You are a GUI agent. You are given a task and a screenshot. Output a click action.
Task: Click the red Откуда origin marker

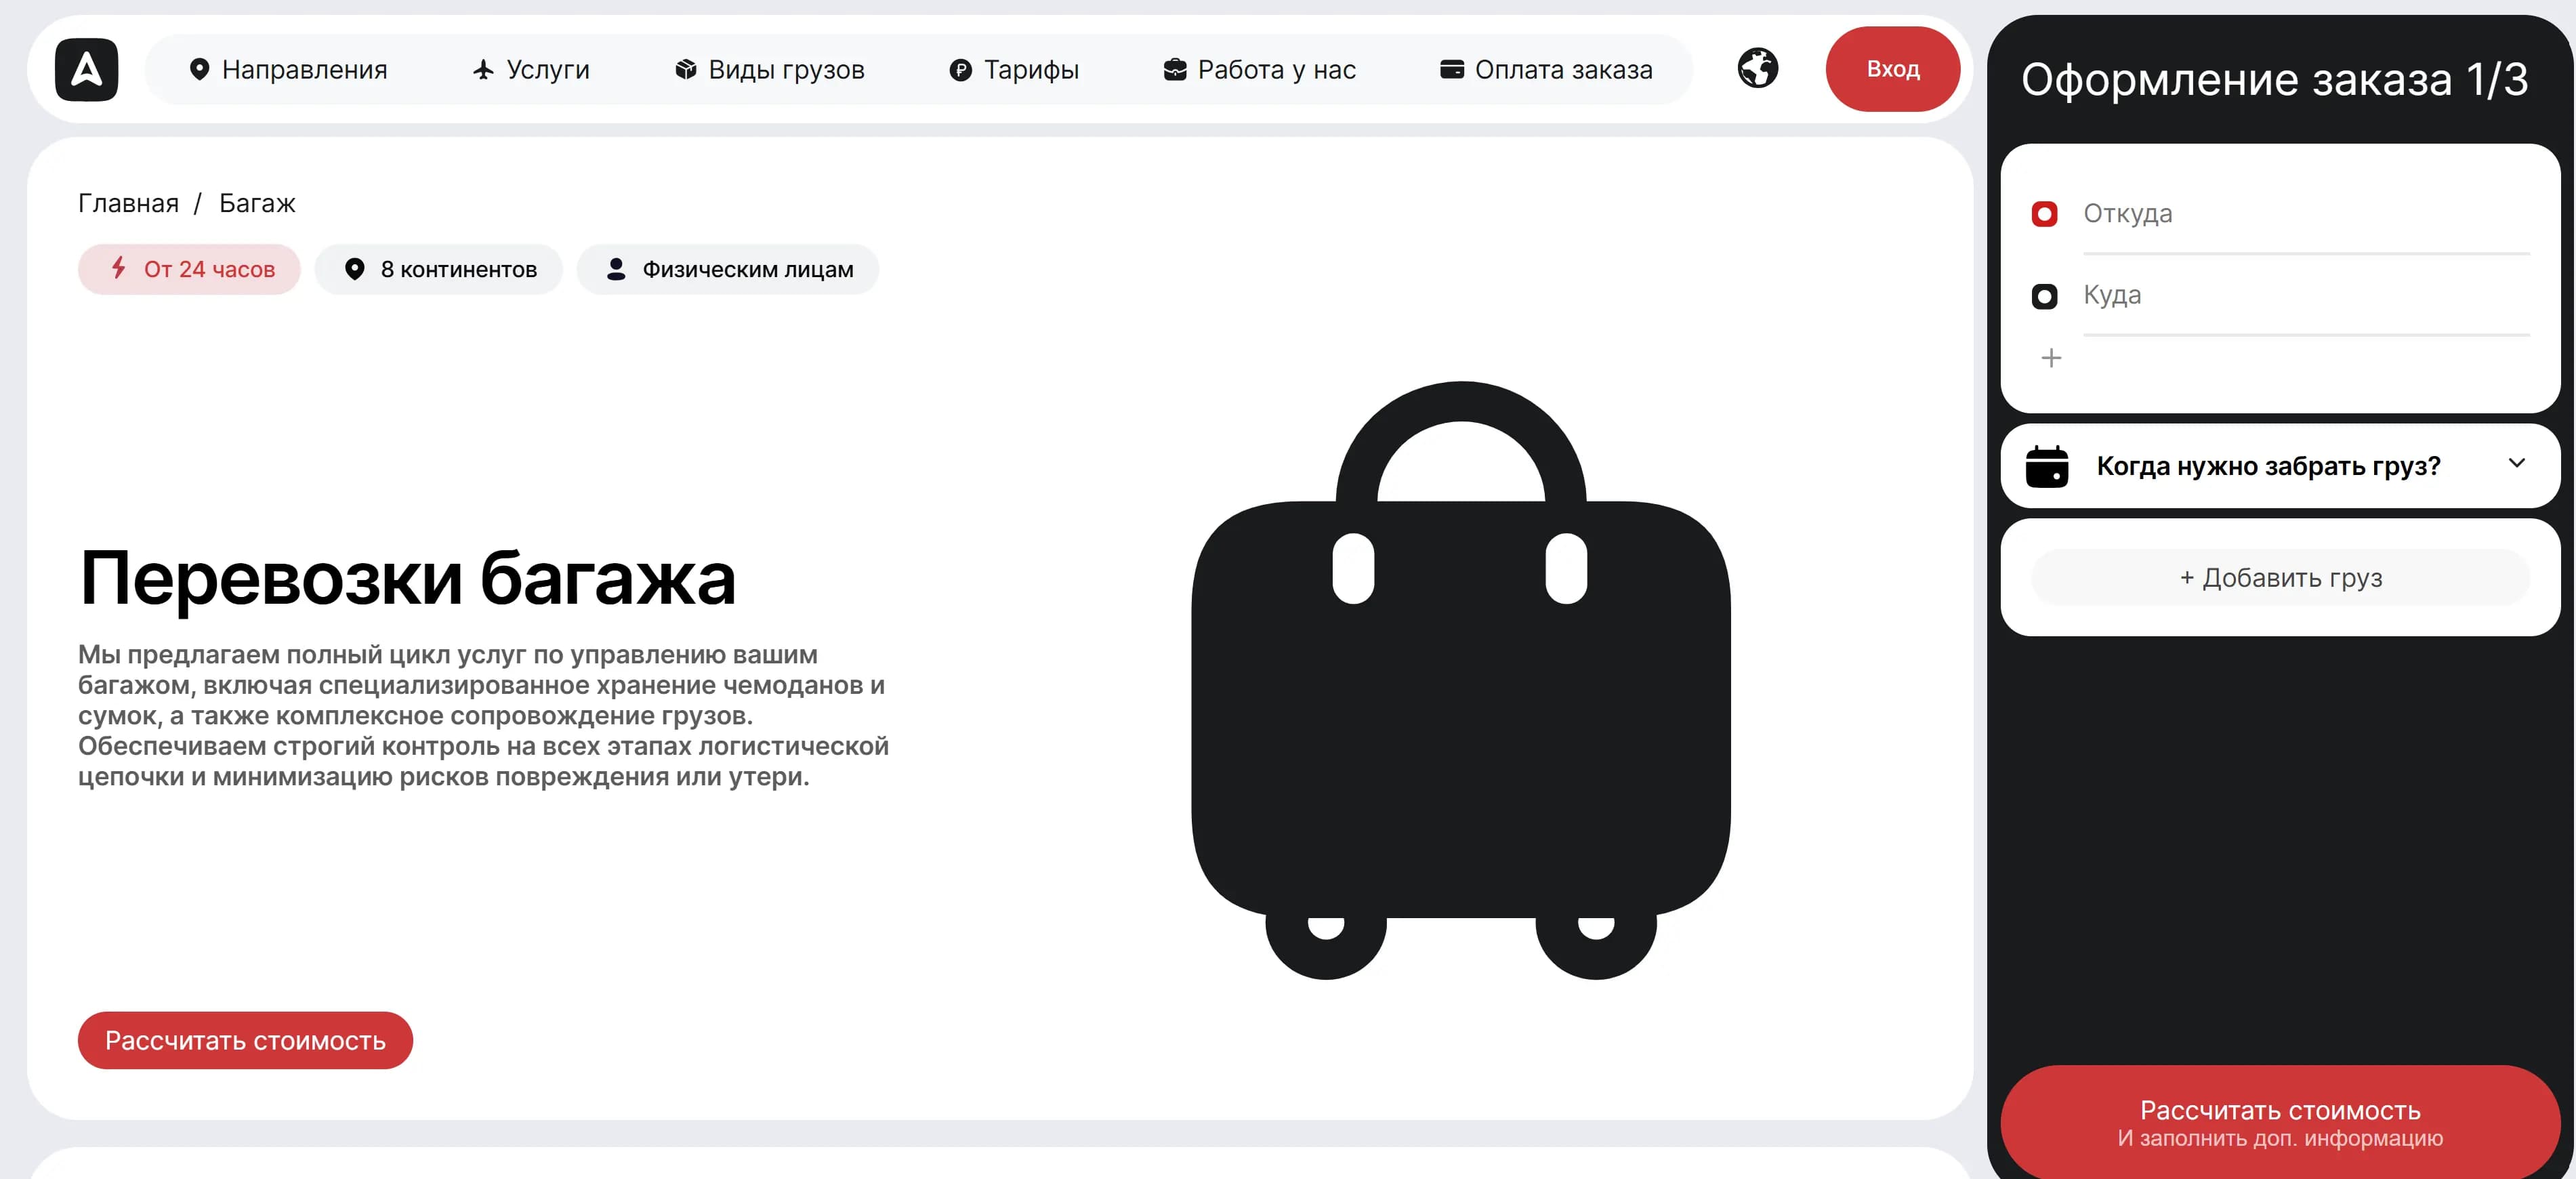tap(2044, 214)
